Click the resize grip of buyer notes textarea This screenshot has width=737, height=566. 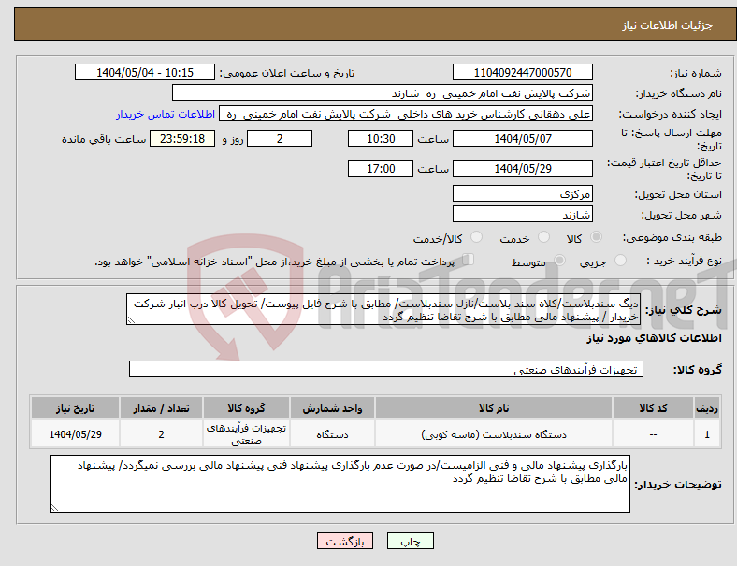coord(54,508)
